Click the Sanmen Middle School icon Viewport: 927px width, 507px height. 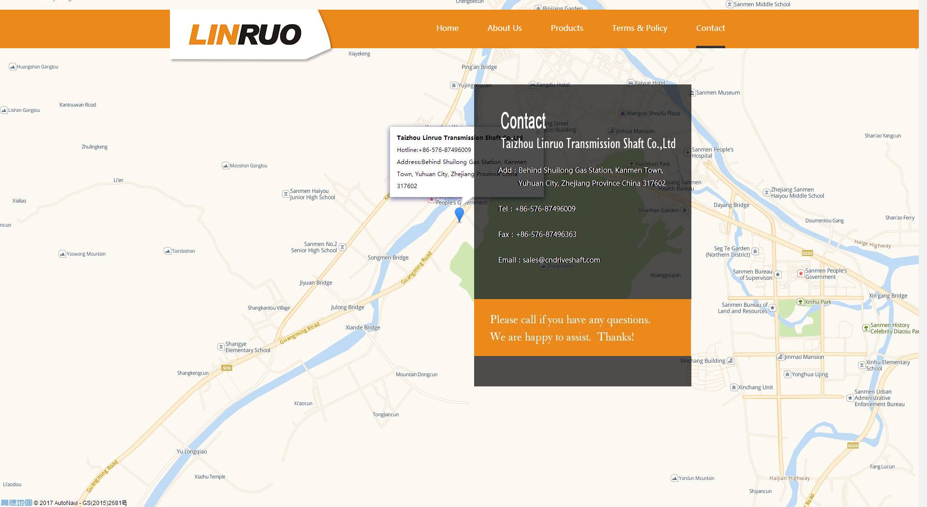tap(730, 4)
